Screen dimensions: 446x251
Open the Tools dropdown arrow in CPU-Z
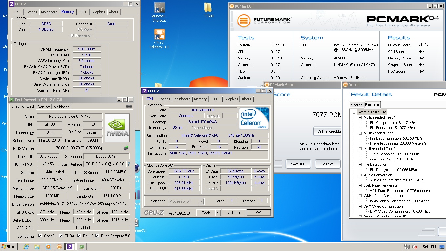click(218, 213)
